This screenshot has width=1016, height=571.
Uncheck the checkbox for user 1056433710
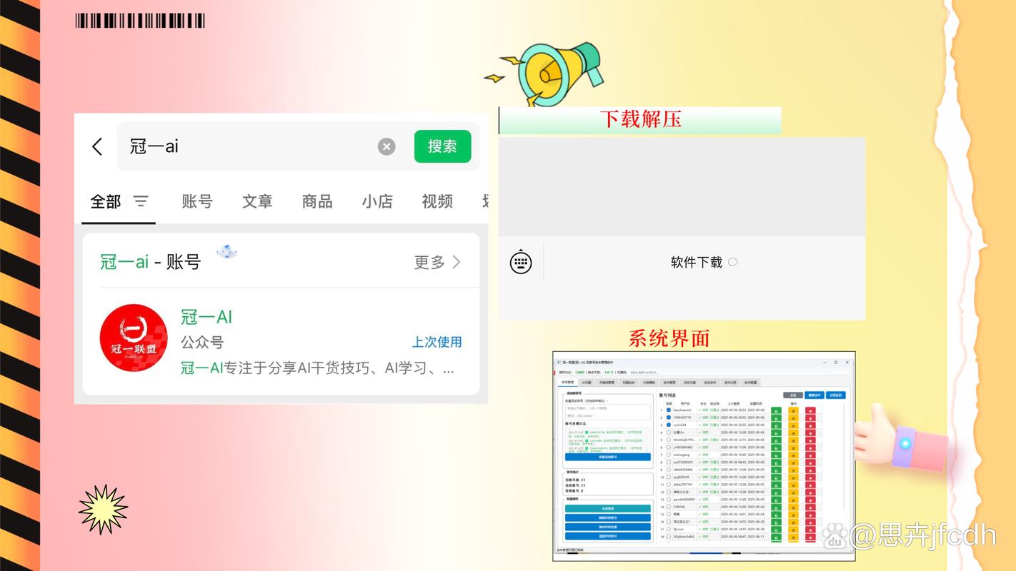tap(669, 418)
